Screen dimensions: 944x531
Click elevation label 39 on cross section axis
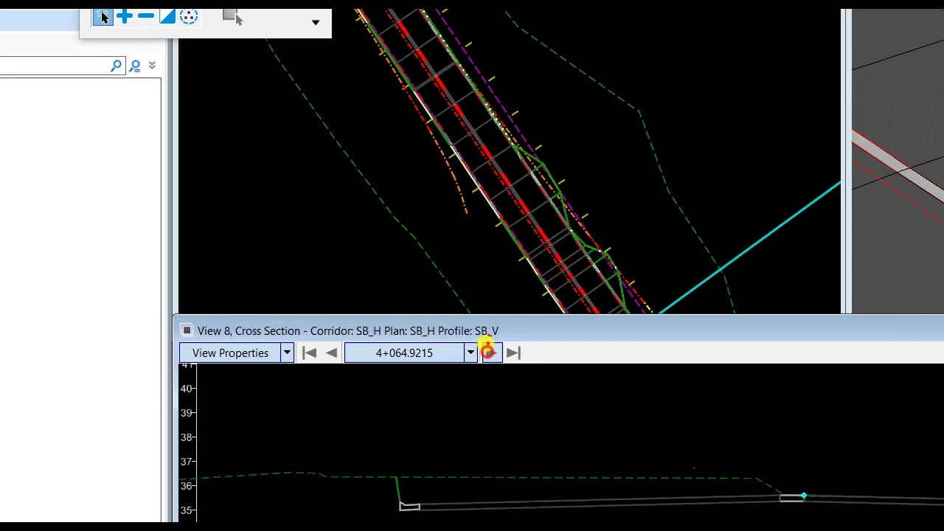pos(187,413)
